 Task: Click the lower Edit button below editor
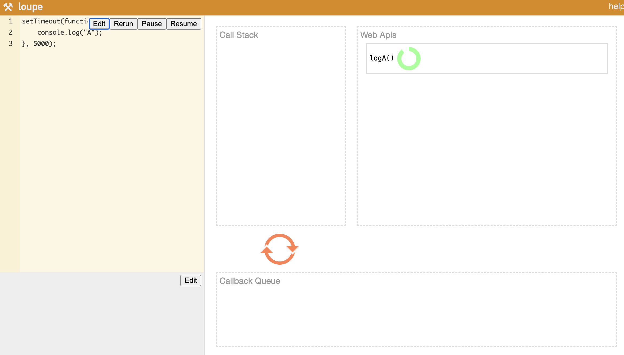coord(191,280)
